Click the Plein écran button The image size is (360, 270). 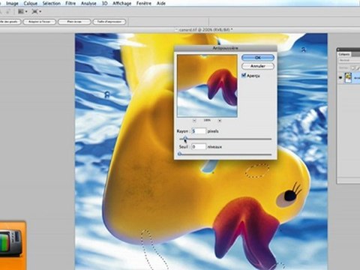click(74, 22)
